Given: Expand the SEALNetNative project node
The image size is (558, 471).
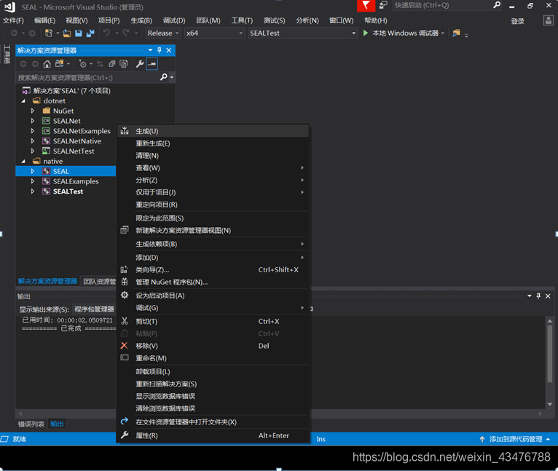Looking at the screenshot, I should pyautogui.click(x=33, y=141).
